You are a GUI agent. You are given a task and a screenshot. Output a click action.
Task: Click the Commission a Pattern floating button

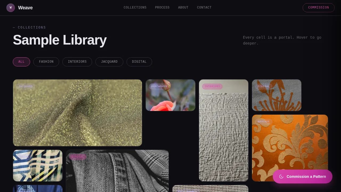tap(303, 177)
